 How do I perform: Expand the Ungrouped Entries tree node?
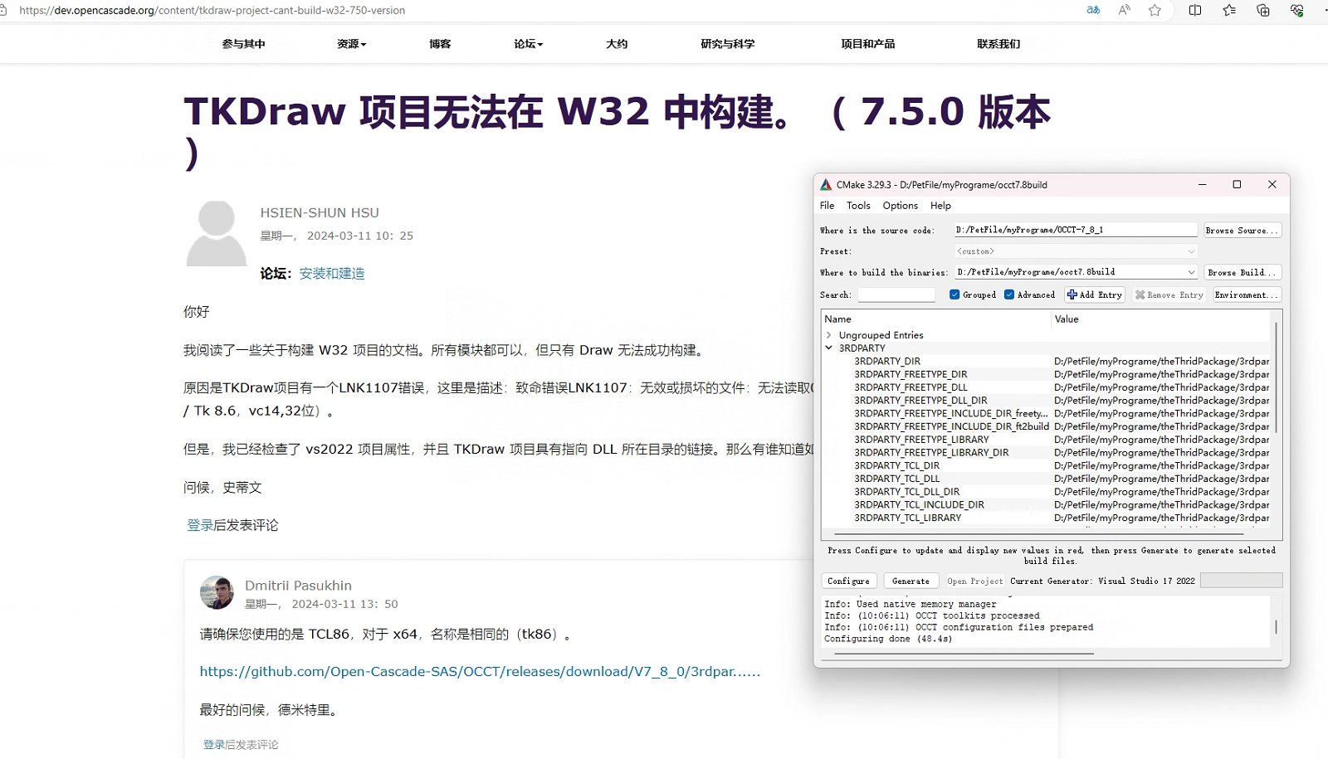pos(828,335)
